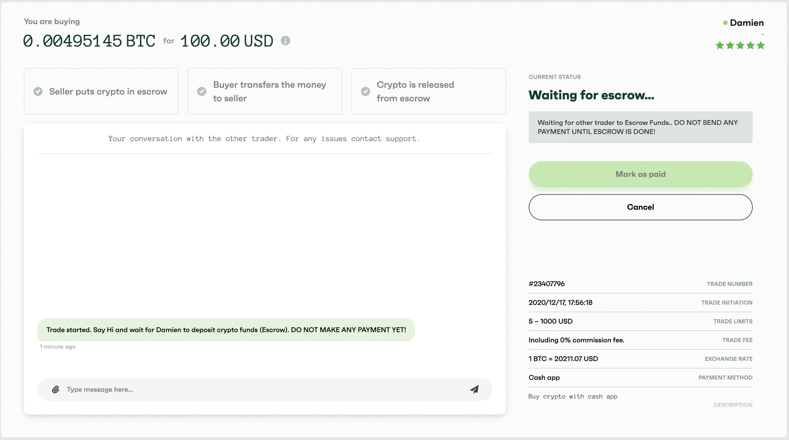Click the info icon beside 100.00 USD
This screenshot has height=440, width=789.
point(285,41)
